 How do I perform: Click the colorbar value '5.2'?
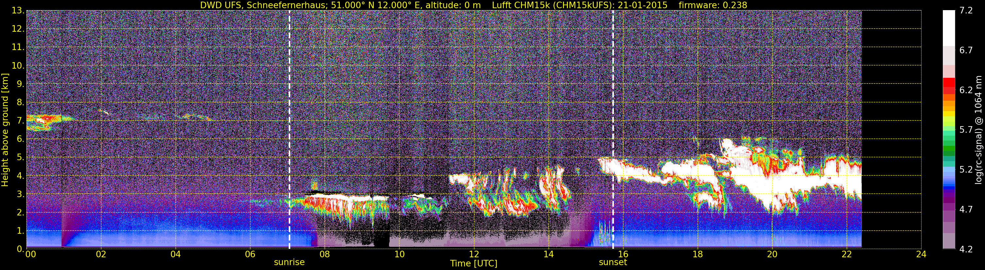[x=966, y=169]
